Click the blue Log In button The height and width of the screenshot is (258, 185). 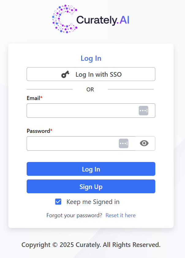[x=91, y=169]
